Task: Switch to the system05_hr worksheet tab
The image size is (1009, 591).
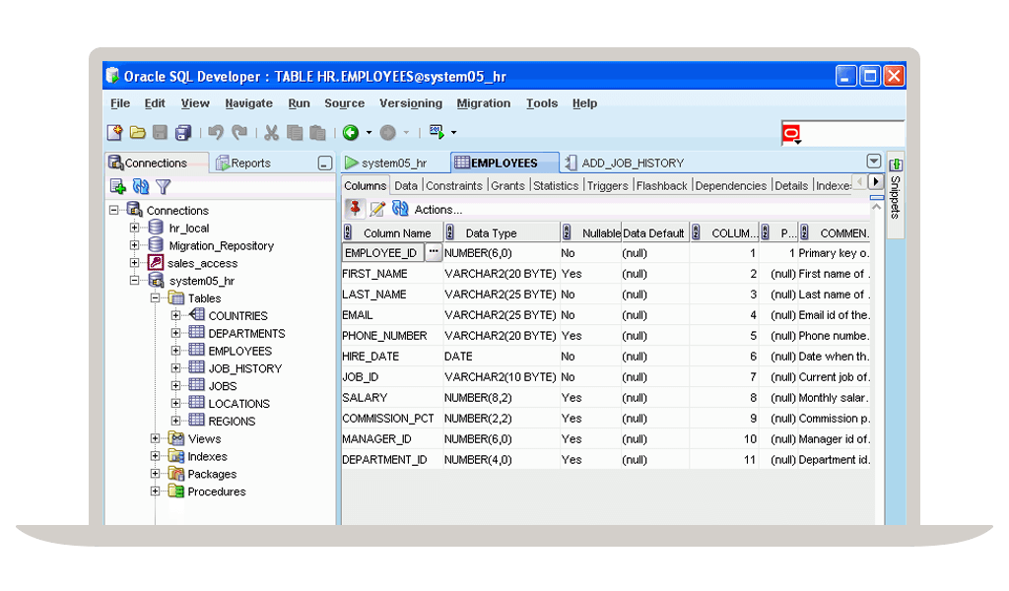Action: 386,164
